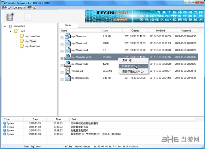
Task: Click the my-t3-windows folder icon
Action: click(x=22, y=46)
